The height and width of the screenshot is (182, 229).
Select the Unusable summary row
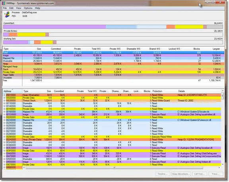point(113,78)
